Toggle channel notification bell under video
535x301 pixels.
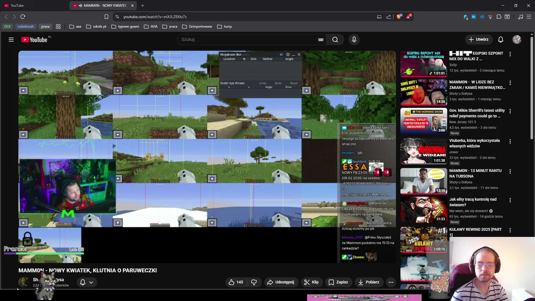click(x=83, y=282)
